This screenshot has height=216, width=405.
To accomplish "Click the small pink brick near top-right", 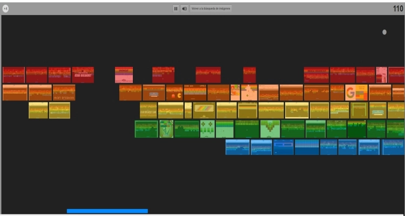I will [381, 75].
